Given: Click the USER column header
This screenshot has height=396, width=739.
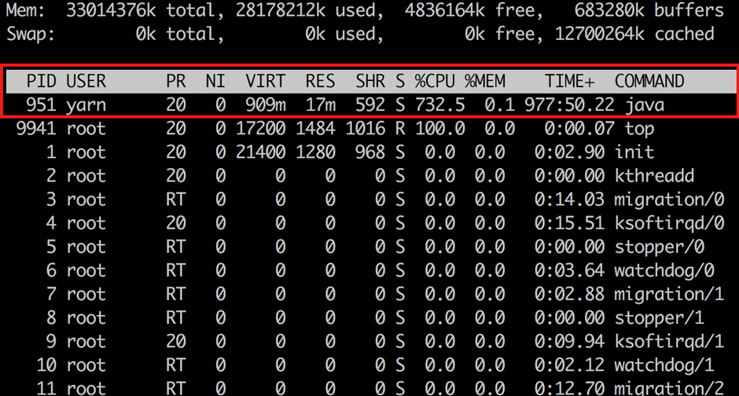Looking at the screenshot, I should click(86, 81).
